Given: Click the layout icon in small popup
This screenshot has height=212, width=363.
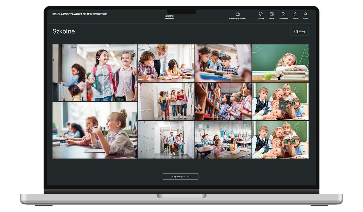Looking at the screenshot, I should coord(282,107).
